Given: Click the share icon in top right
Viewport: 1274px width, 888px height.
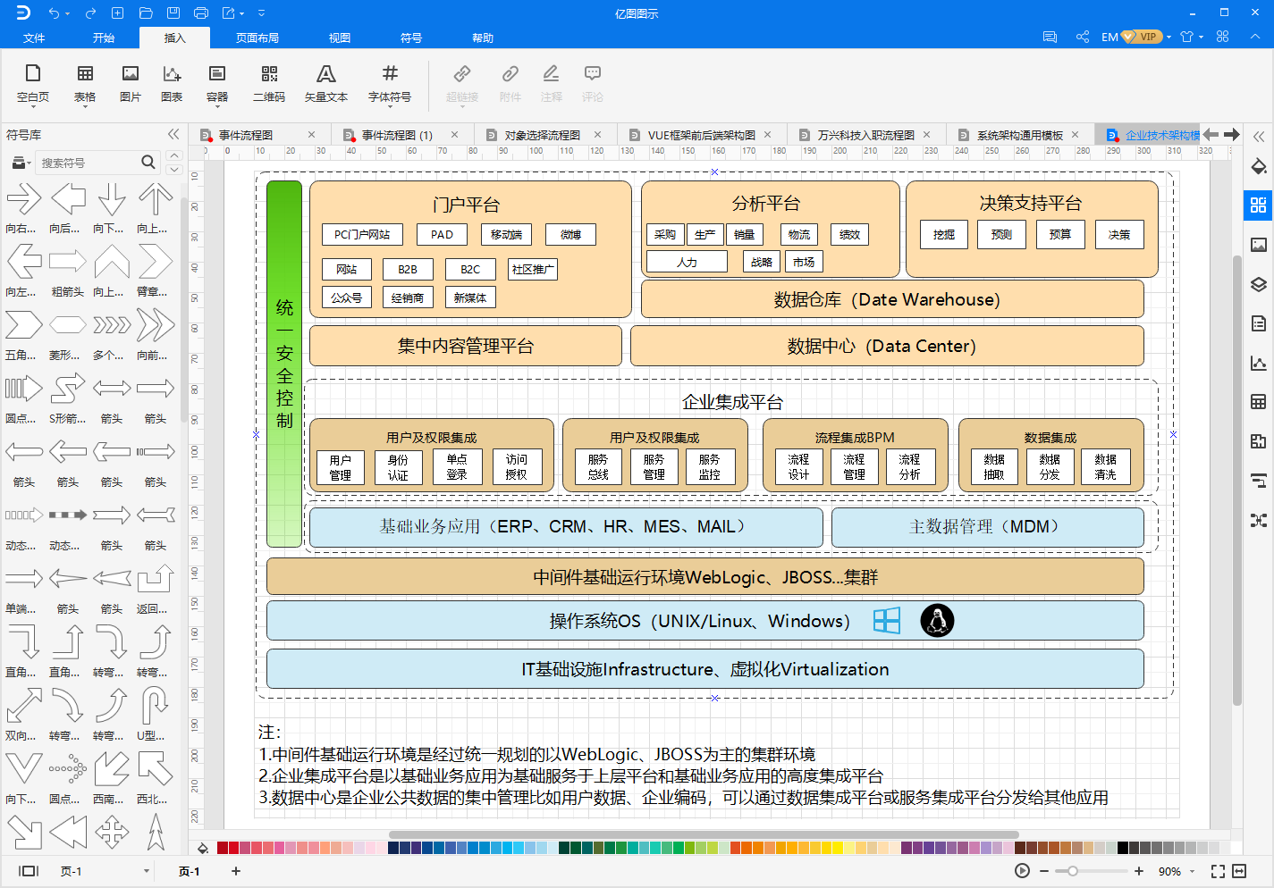Looking at the screenshot, I should pos(1083,37).
